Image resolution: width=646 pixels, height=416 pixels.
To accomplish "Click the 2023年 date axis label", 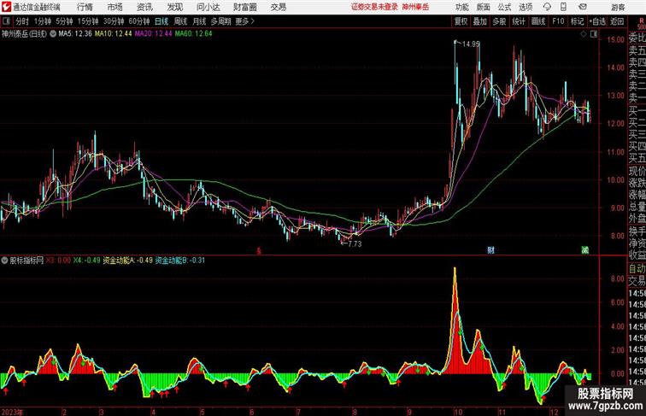I will [12, 412].
